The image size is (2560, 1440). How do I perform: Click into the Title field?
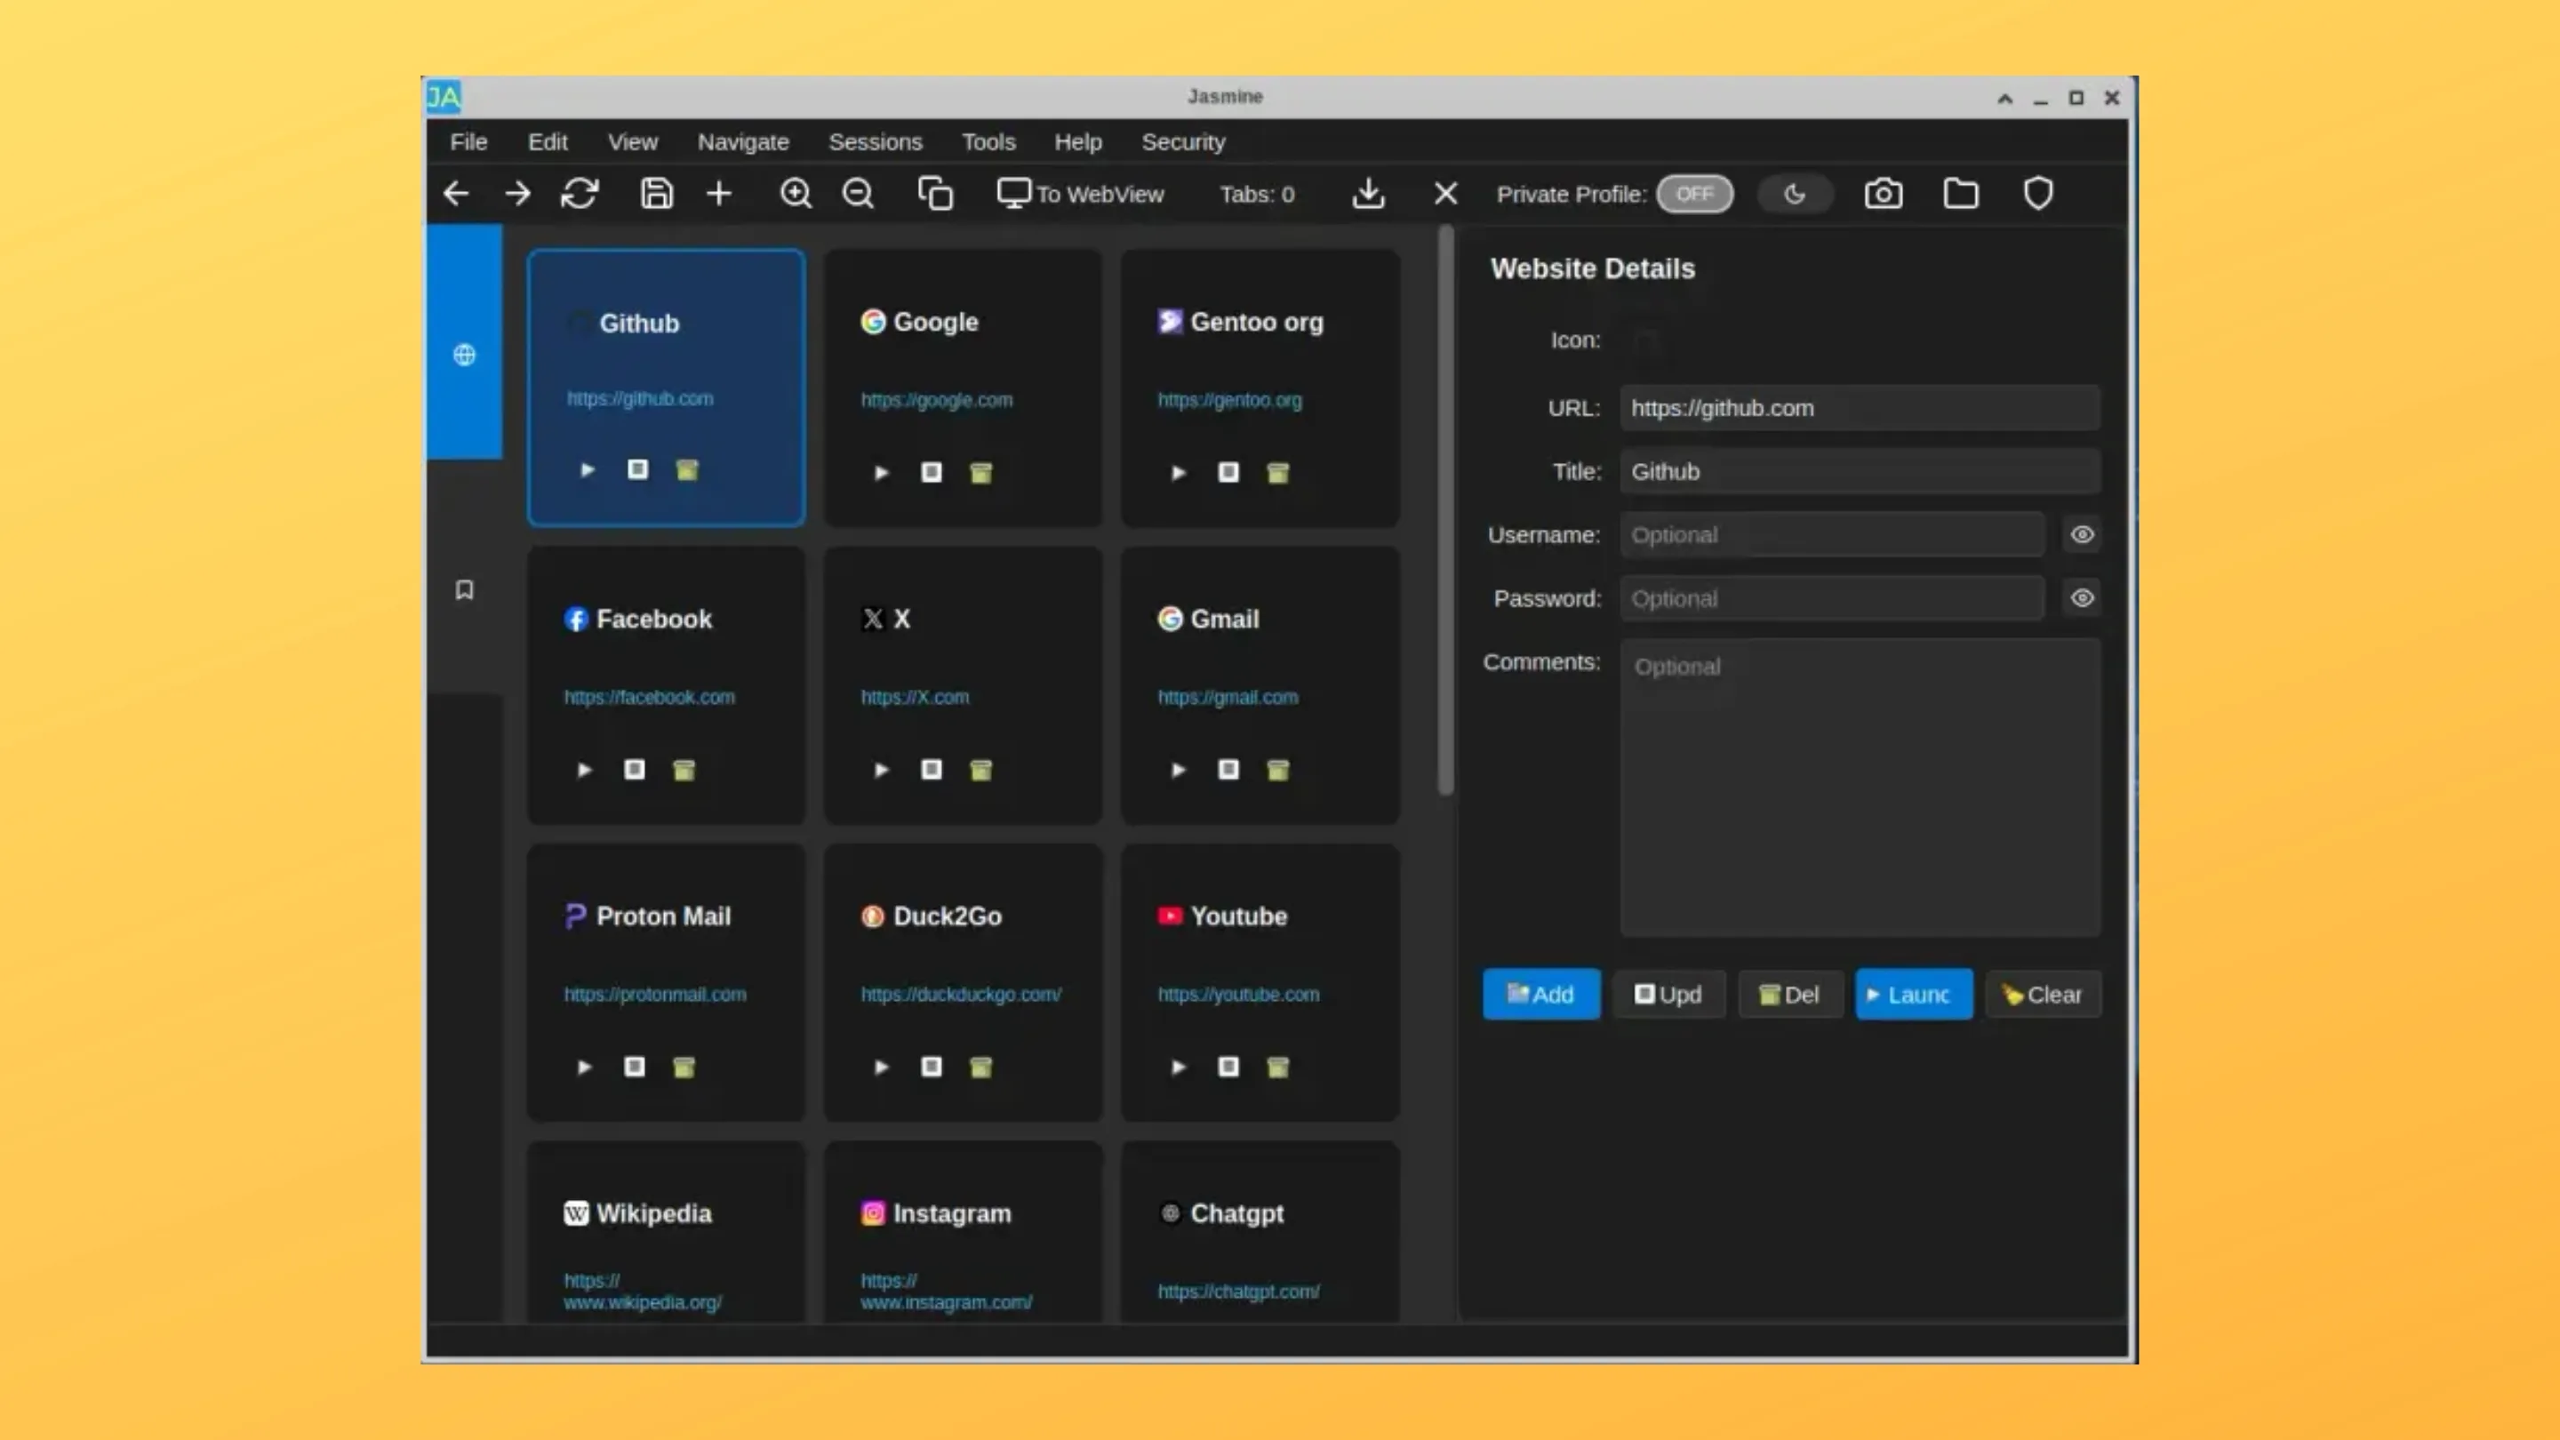pos(1860,472)
